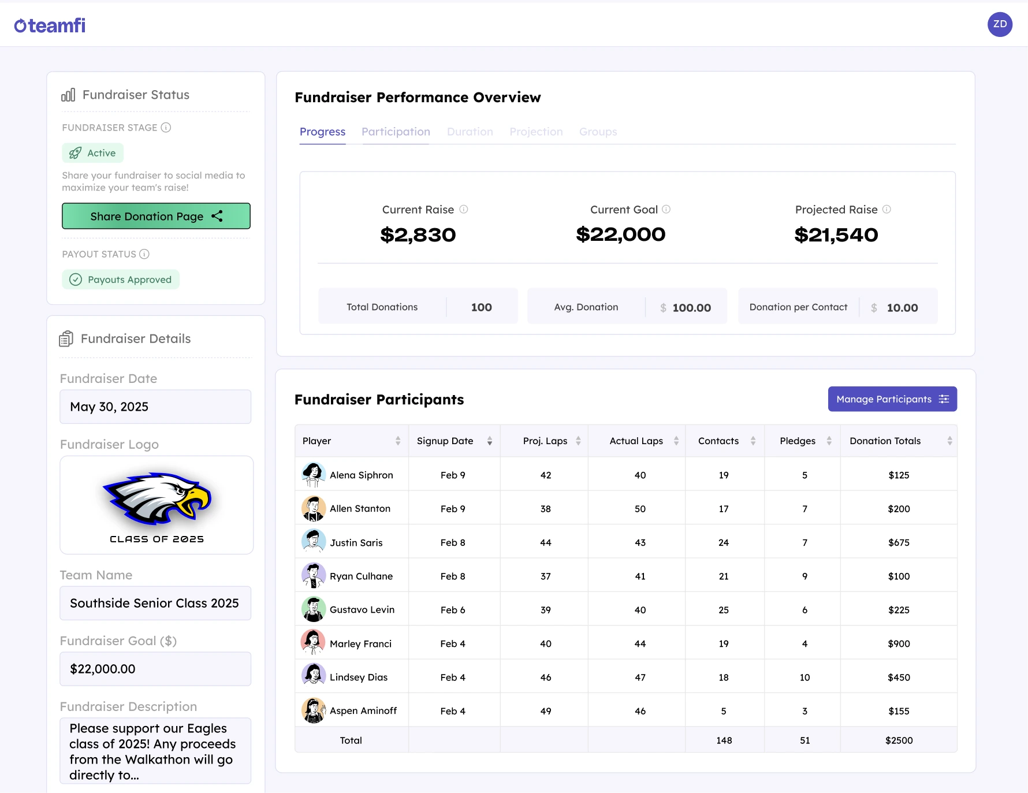Sort participants by Signup Date

tap(490, 441)
